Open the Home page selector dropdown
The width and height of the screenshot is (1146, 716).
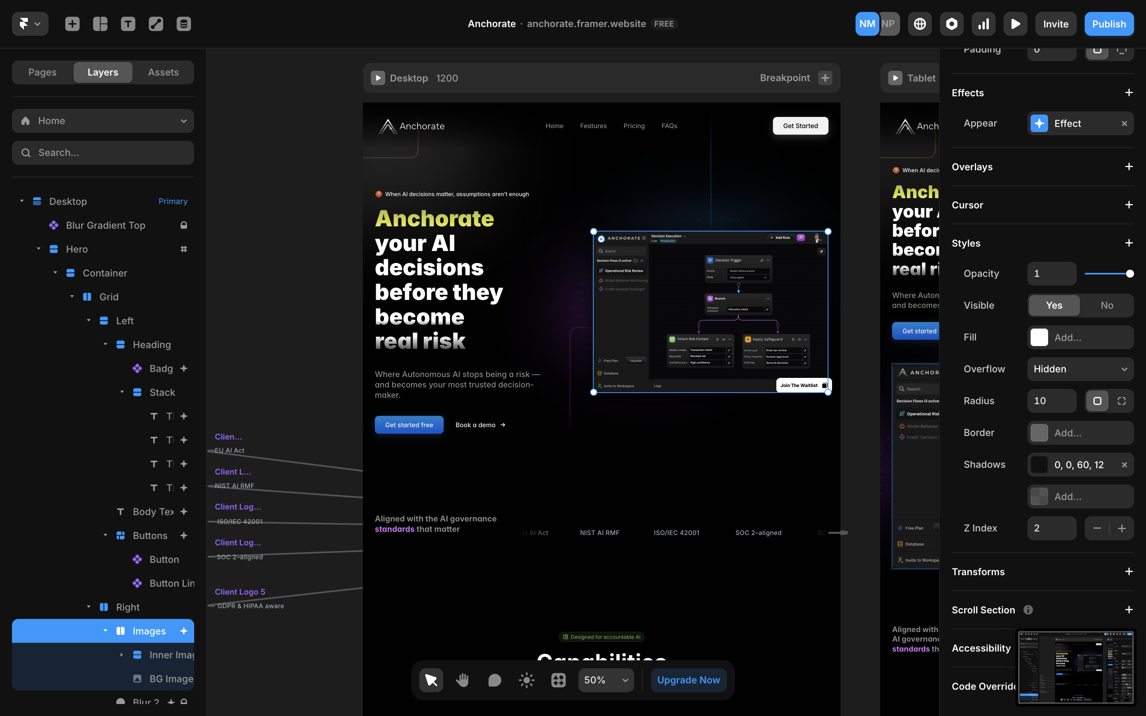click(103, 121)
